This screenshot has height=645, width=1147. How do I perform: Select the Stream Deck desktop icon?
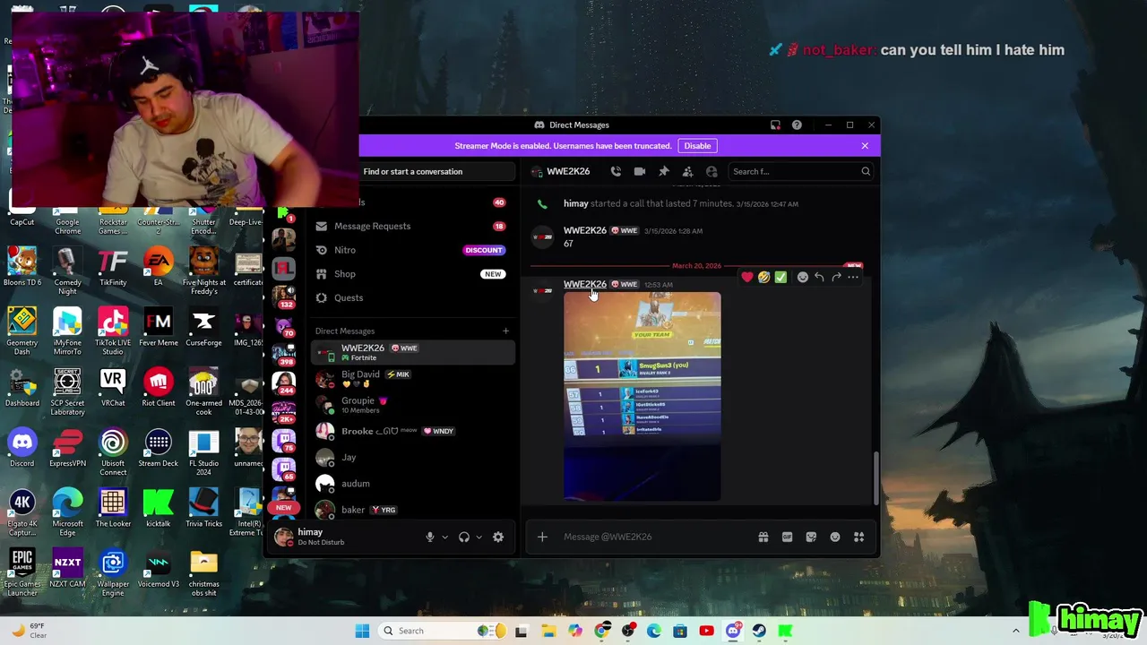[158, 448]
